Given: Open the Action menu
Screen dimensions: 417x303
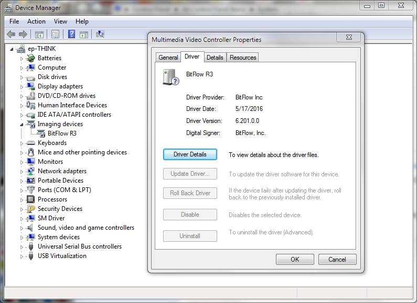Looking at the screenshot, I should point(36,21).
